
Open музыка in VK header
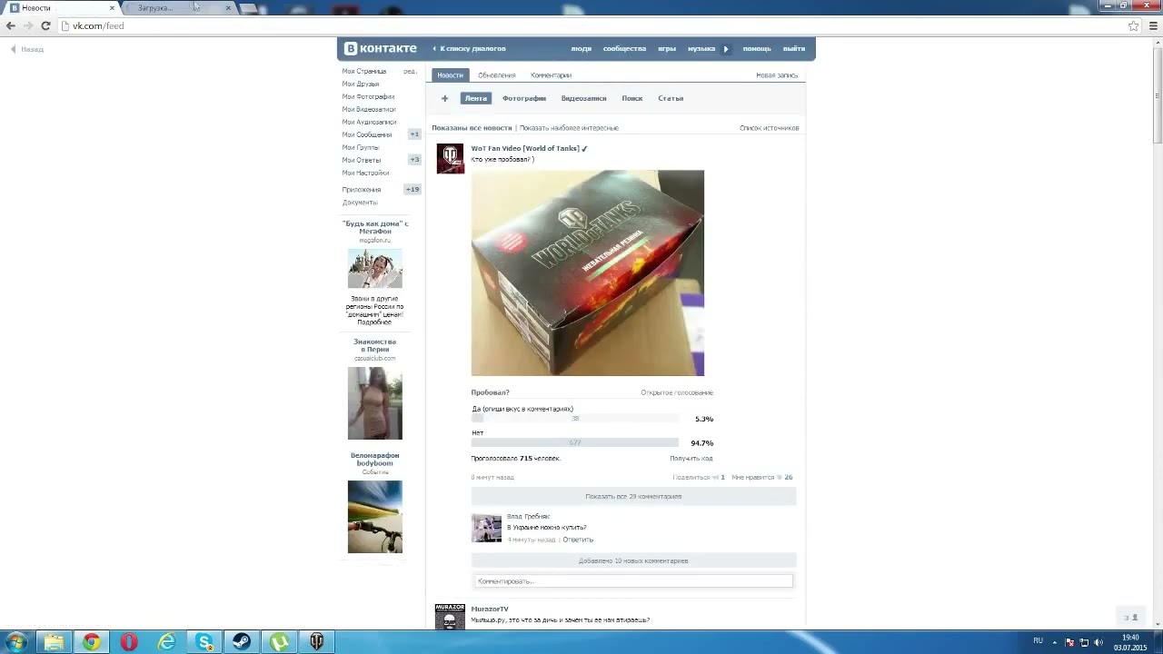tap(701, 49)
